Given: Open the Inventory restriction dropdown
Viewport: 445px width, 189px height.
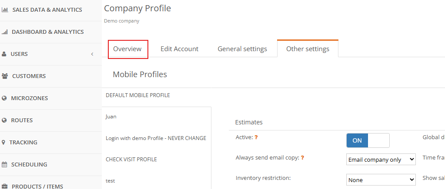Looking at the screenshot, I should 381,180.
